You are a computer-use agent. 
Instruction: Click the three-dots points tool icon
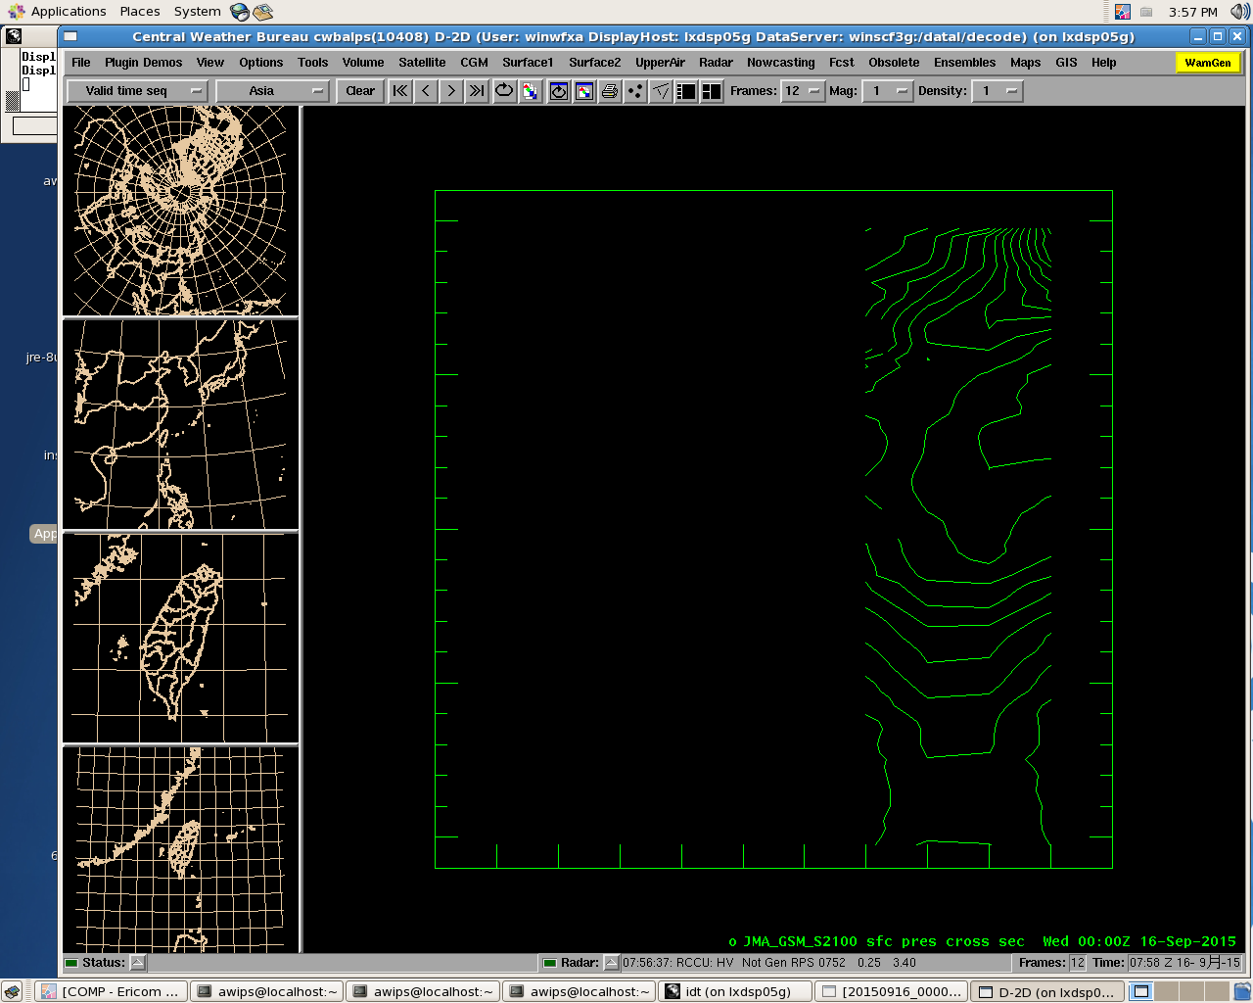(635, 91)
